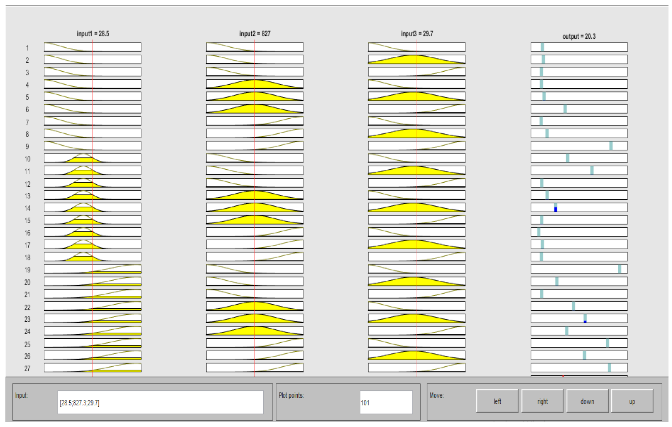Image resolution: width=672 pixels, height=427 pixels.
Task: Select rule number 26
Action: pos(28,356)
